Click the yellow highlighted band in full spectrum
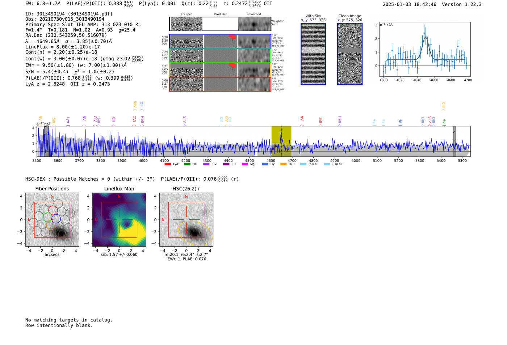 281,141
